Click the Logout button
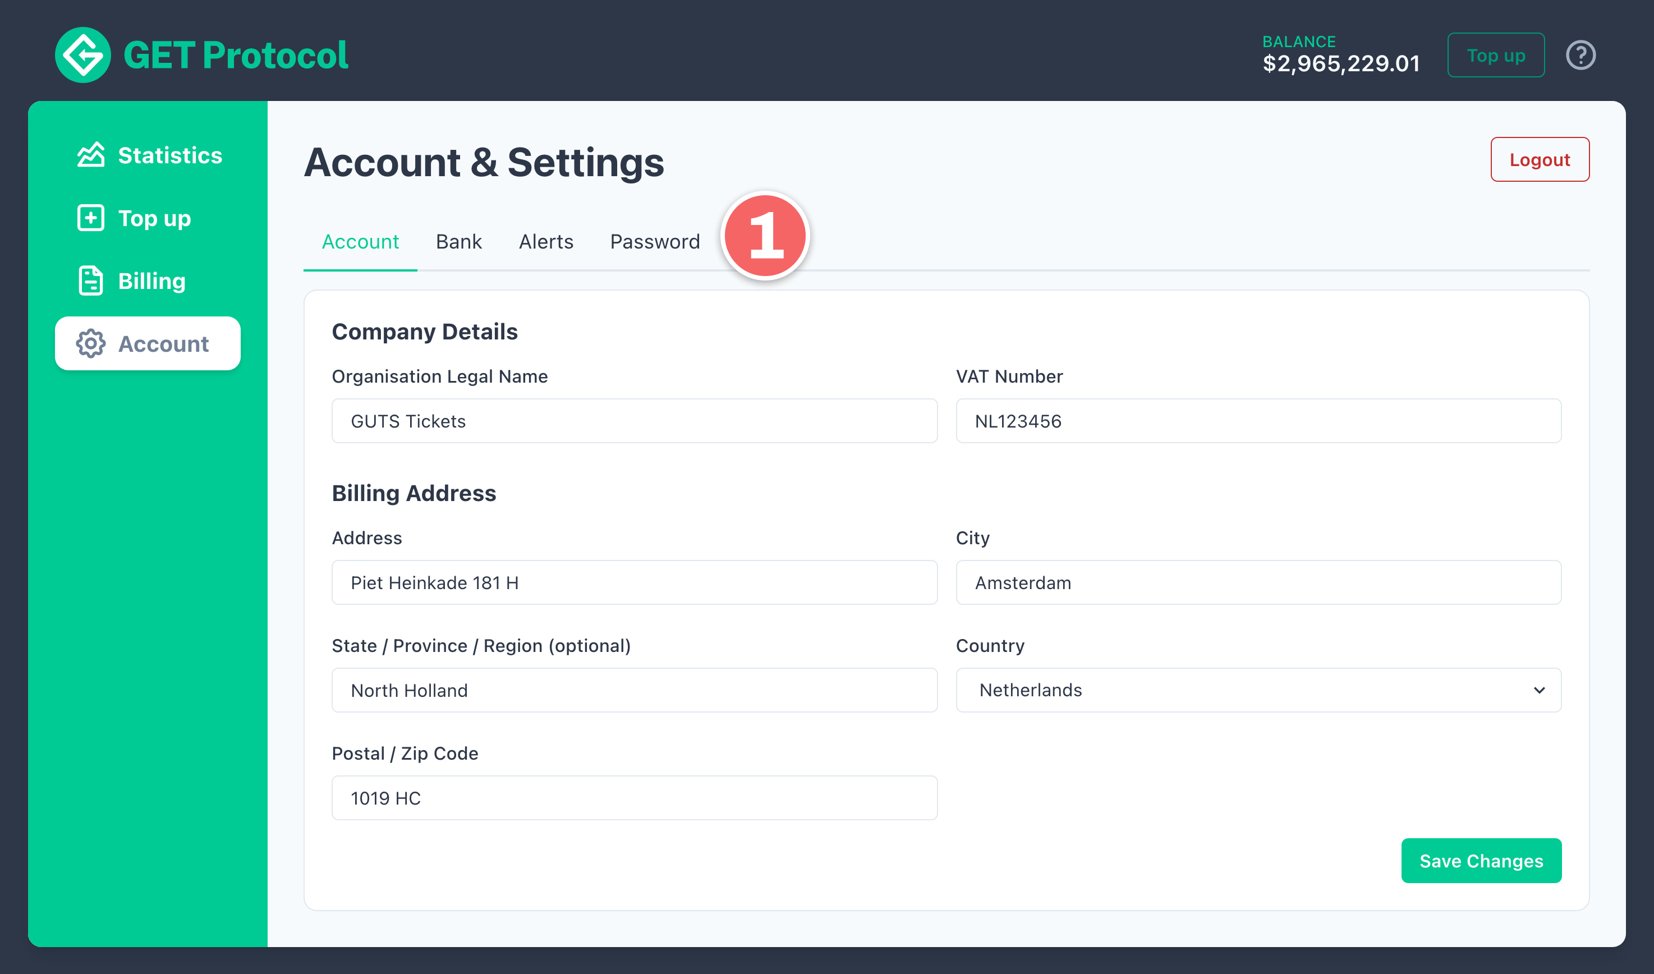The width and height of the screenshot is (1654, 974). click(x=1539, y=159)
